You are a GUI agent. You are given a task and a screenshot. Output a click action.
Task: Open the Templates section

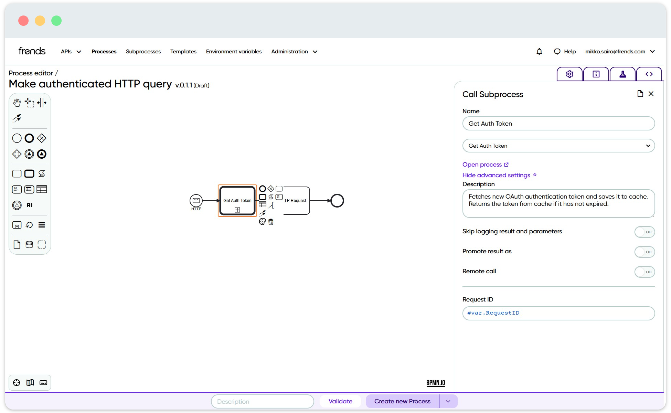point(183,51)
